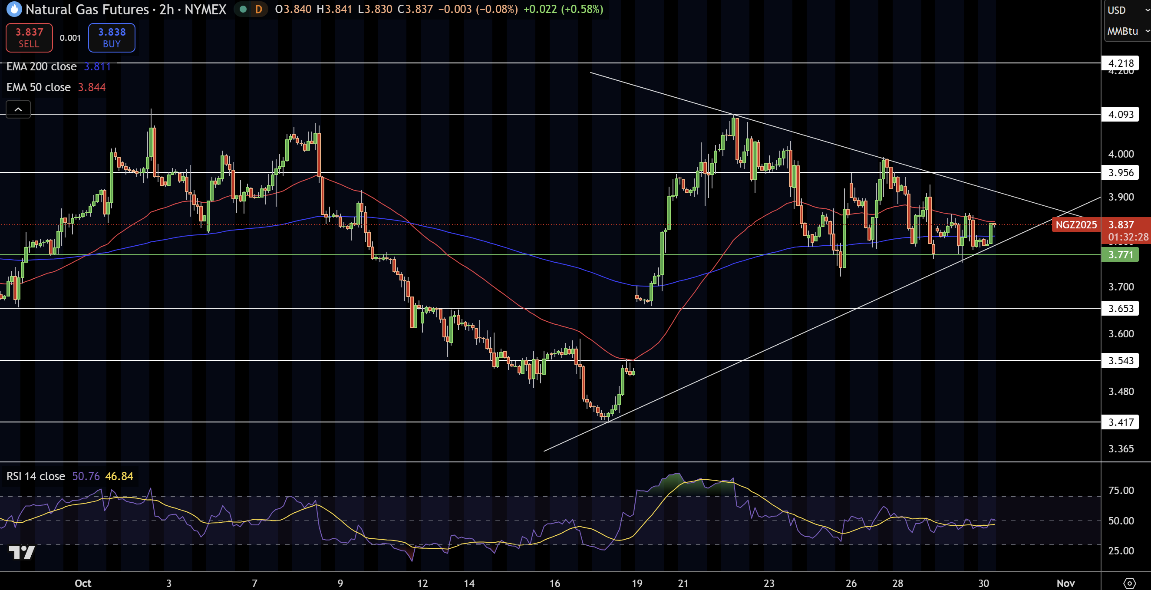Click the Natural Gas flame symbol icon
The height and width of the screenshot is (590, 1151).
[x=13, y=10]
